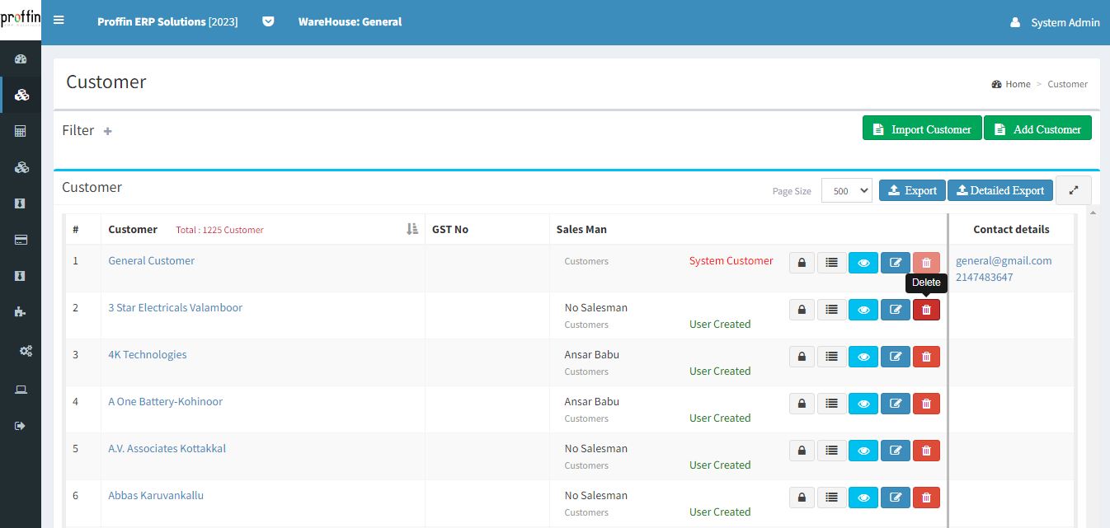Open list icon for A.V. Associates Kottakkal
Image resolution: width=1110 pixels, height=528 pixels.
[x=832, y=451]
